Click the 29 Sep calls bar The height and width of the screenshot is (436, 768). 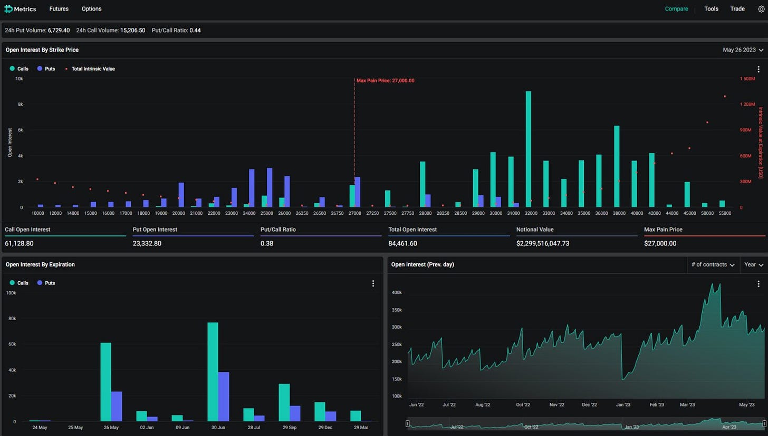[x=284, y=403]
